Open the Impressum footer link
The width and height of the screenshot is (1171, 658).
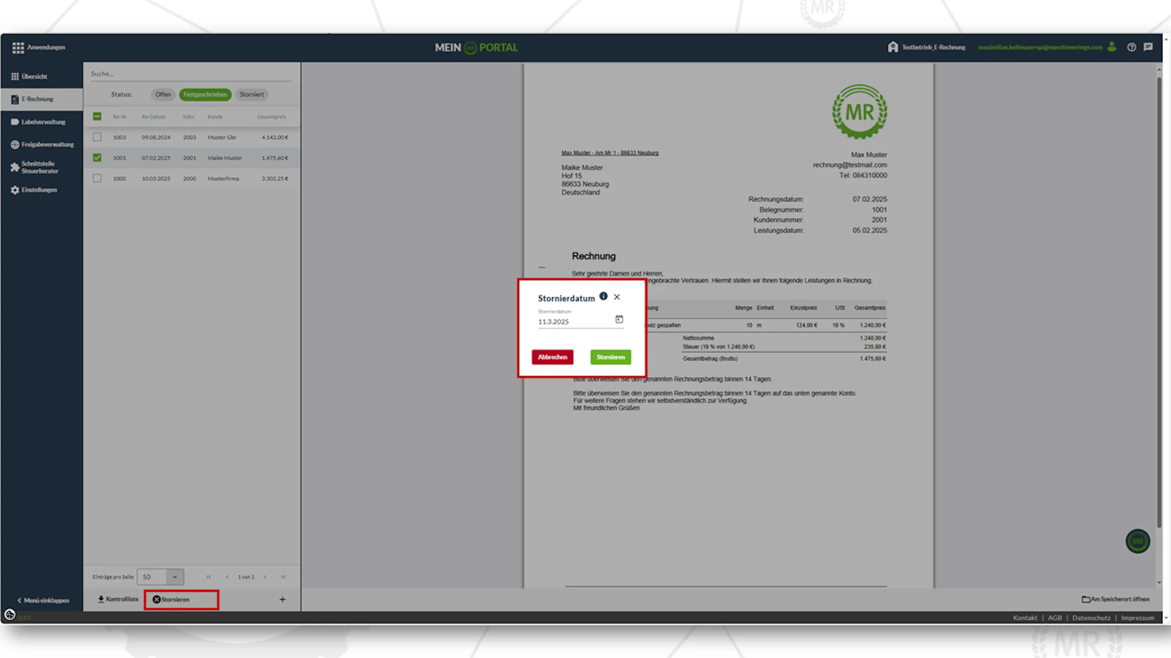coord(1137,618)
